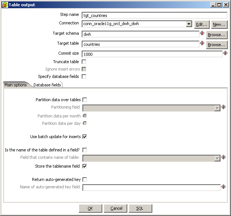Switch to the Main options tab
Screen dimensions: 231x216
coord(15,85)
